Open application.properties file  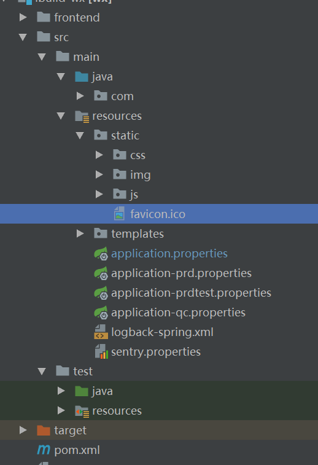coord(169,254)
